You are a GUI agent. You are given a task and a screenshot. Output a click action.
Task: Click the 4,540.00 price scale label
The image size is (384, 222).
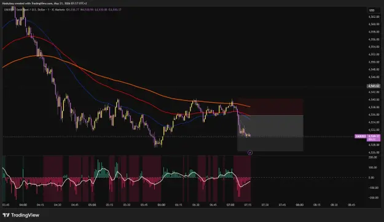click(374, 100)
